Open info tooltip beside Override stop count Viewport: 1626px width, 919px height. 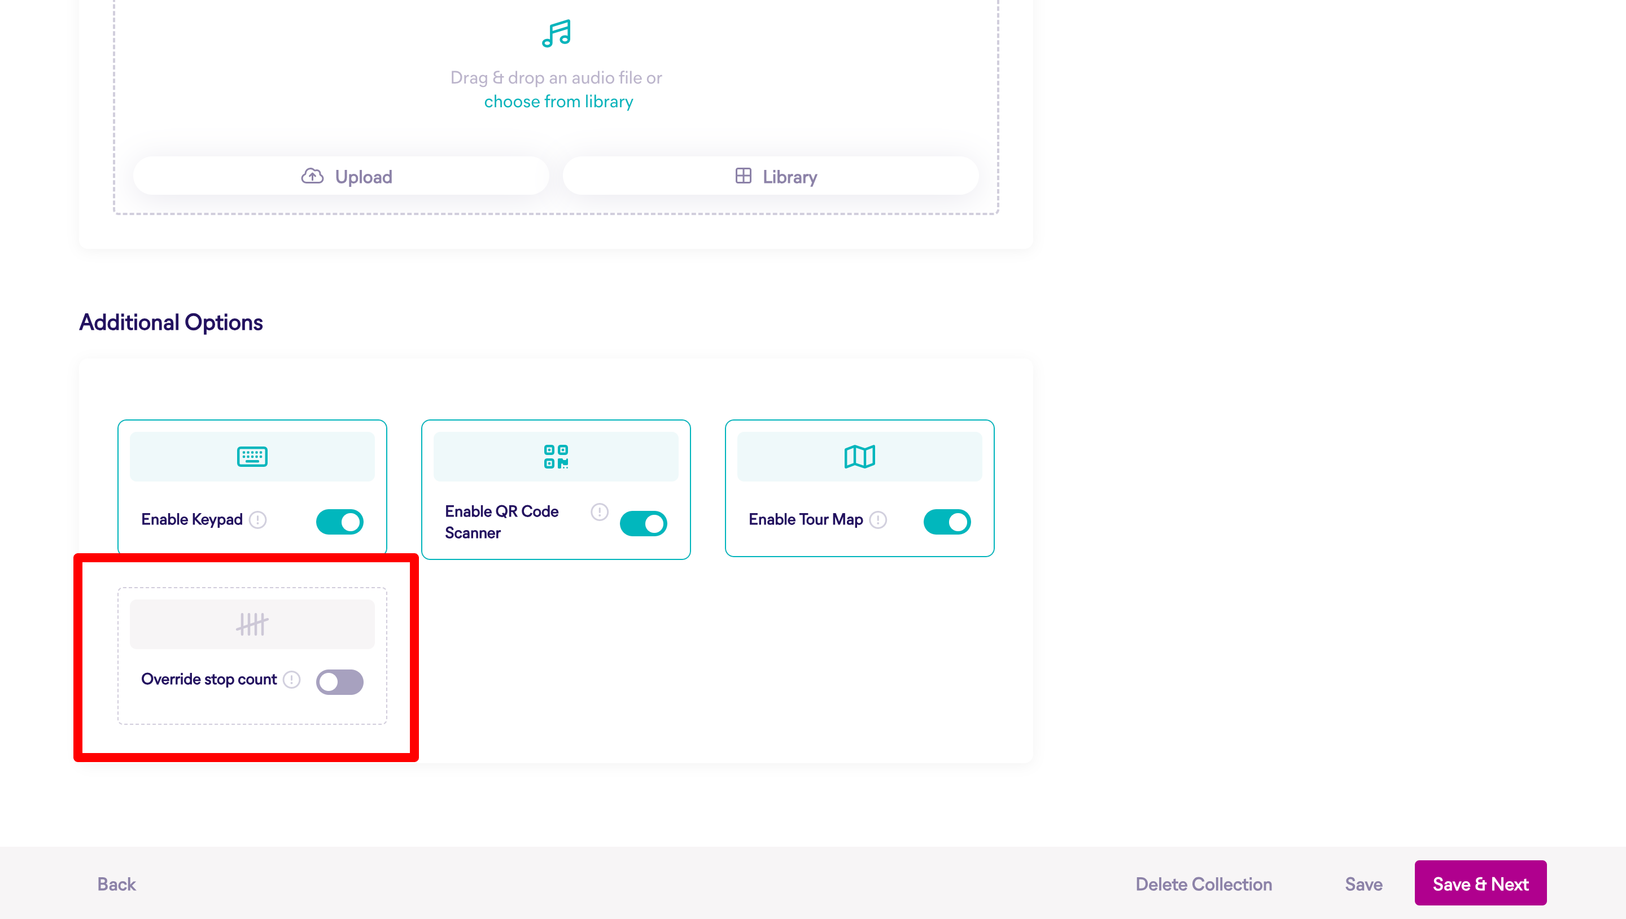pyautogui.click(x=292, y=680)
